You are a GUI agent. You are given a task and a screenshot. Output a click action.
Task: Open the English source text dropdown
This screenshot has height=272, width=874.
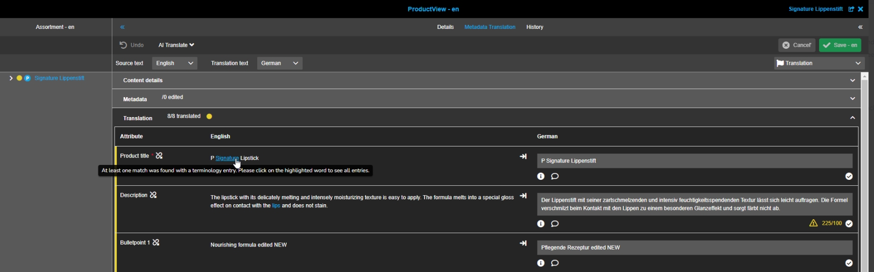(174, 63)
